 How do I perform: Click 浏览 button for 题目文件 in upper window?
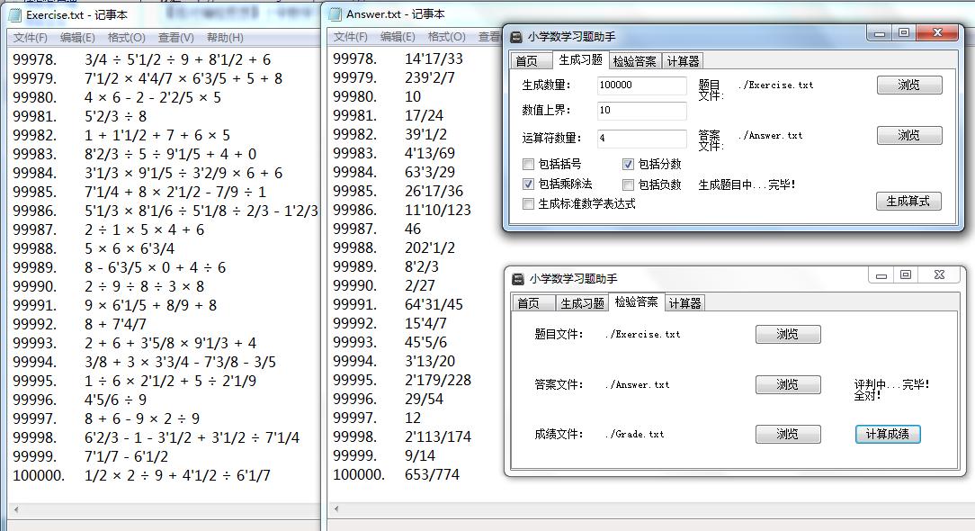pos(909,85)
